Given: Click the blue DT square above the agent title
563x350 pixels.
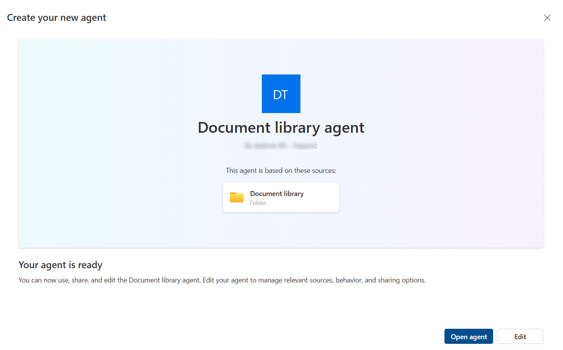Looking at the screenshot, I should pos(281,93).
